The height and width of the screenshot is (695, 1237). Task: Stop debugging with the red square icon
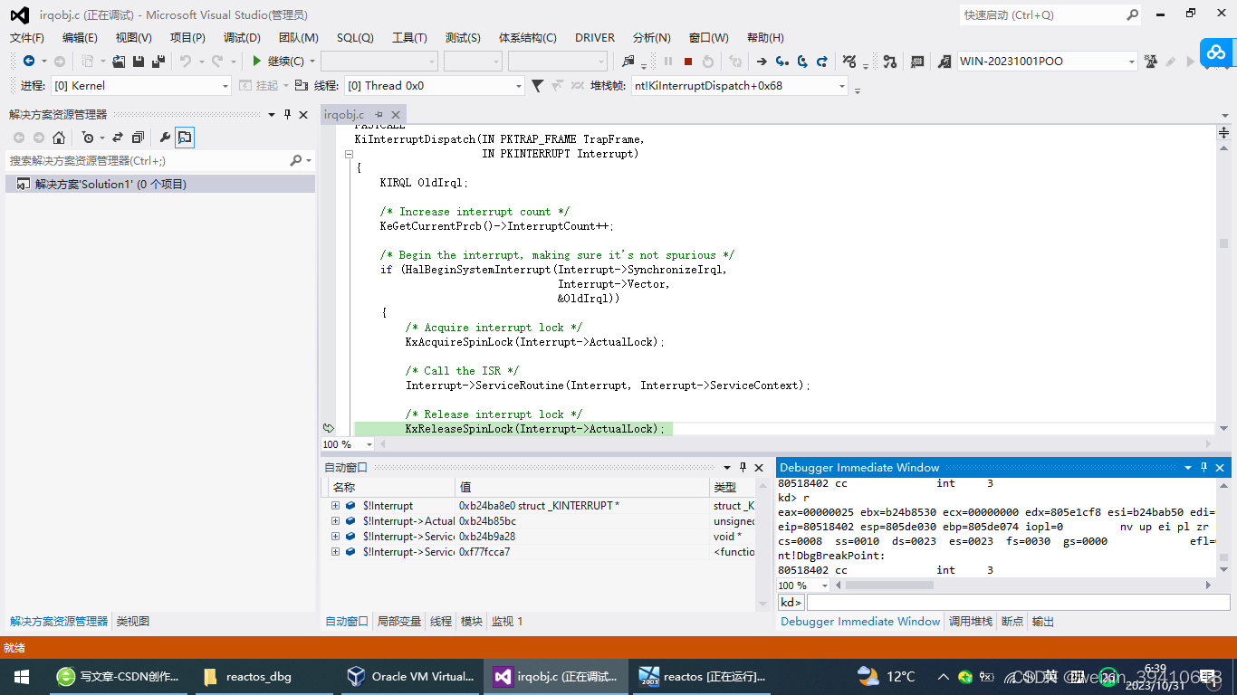(688, 61)
